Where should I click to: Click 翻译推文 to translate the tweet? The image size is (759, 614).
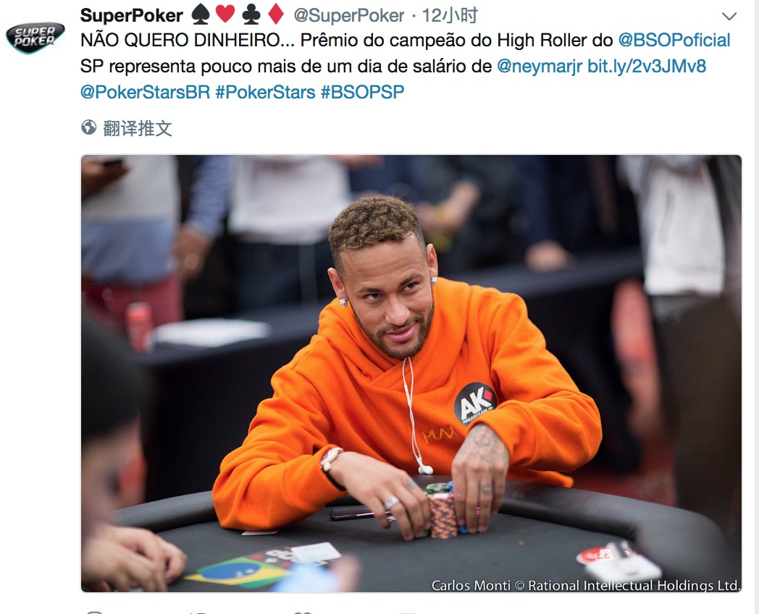[x=138, y=128]
